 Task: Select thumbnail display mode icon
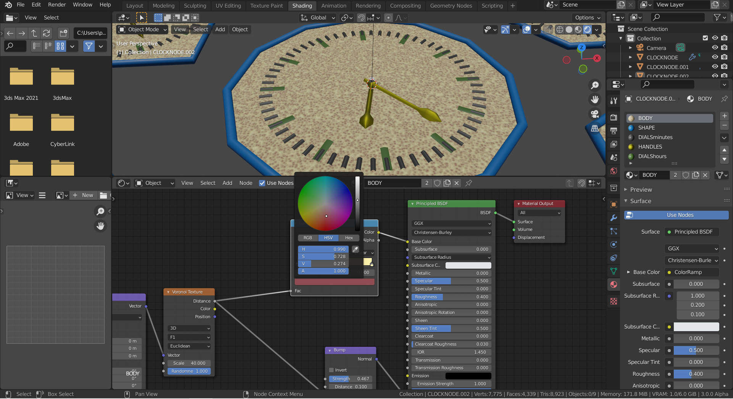coord(60,46)
